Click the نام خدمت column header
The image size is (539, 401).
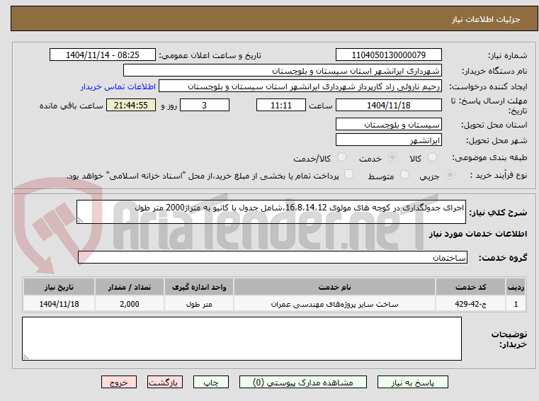pyautogui.click(x=334, y=287)
